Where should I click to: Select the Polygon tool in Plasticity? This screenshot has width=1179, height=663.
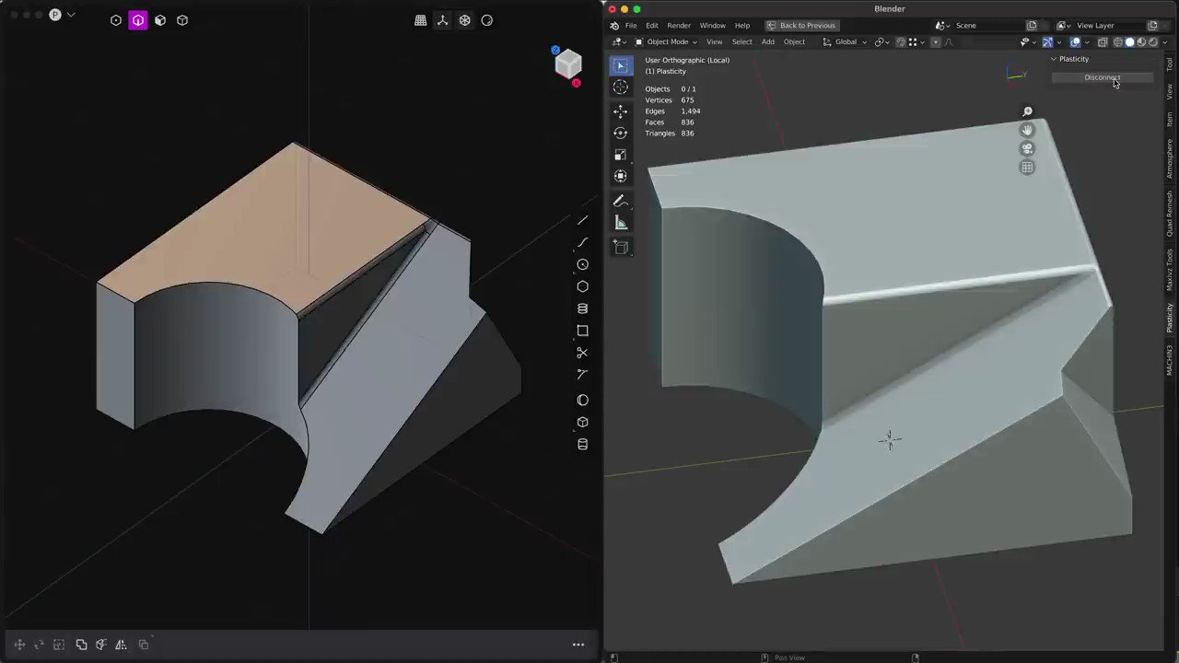[x=582, y=286]
